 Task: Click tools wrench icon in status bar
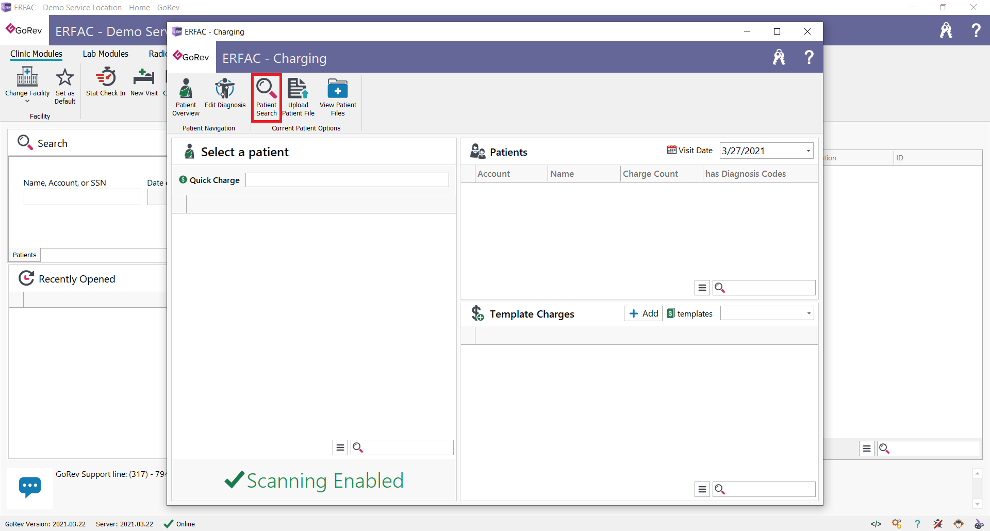click(938, 524)
